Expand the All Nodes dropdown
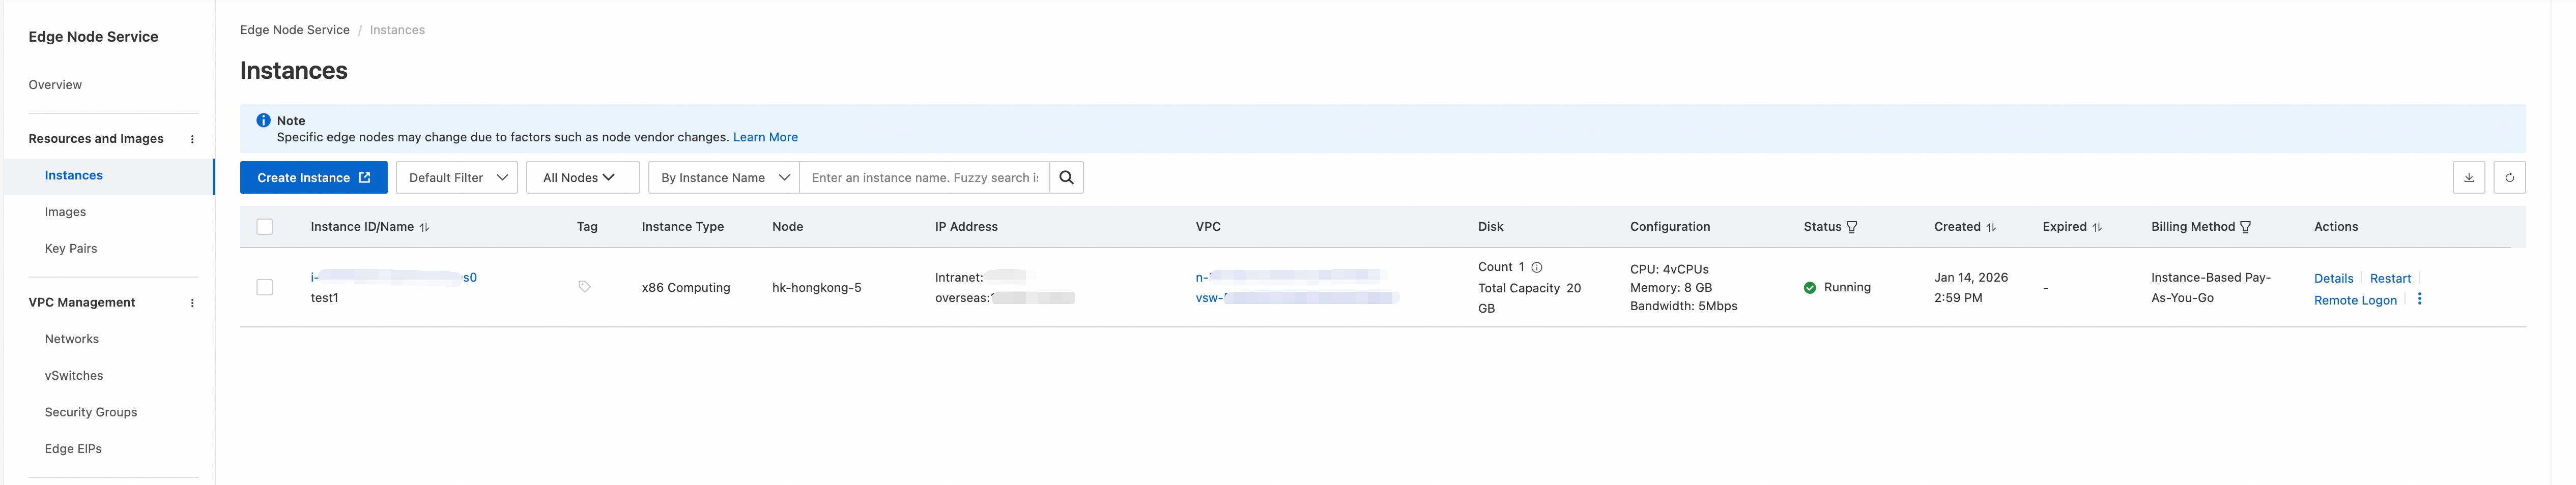 (x=582, y=178)
